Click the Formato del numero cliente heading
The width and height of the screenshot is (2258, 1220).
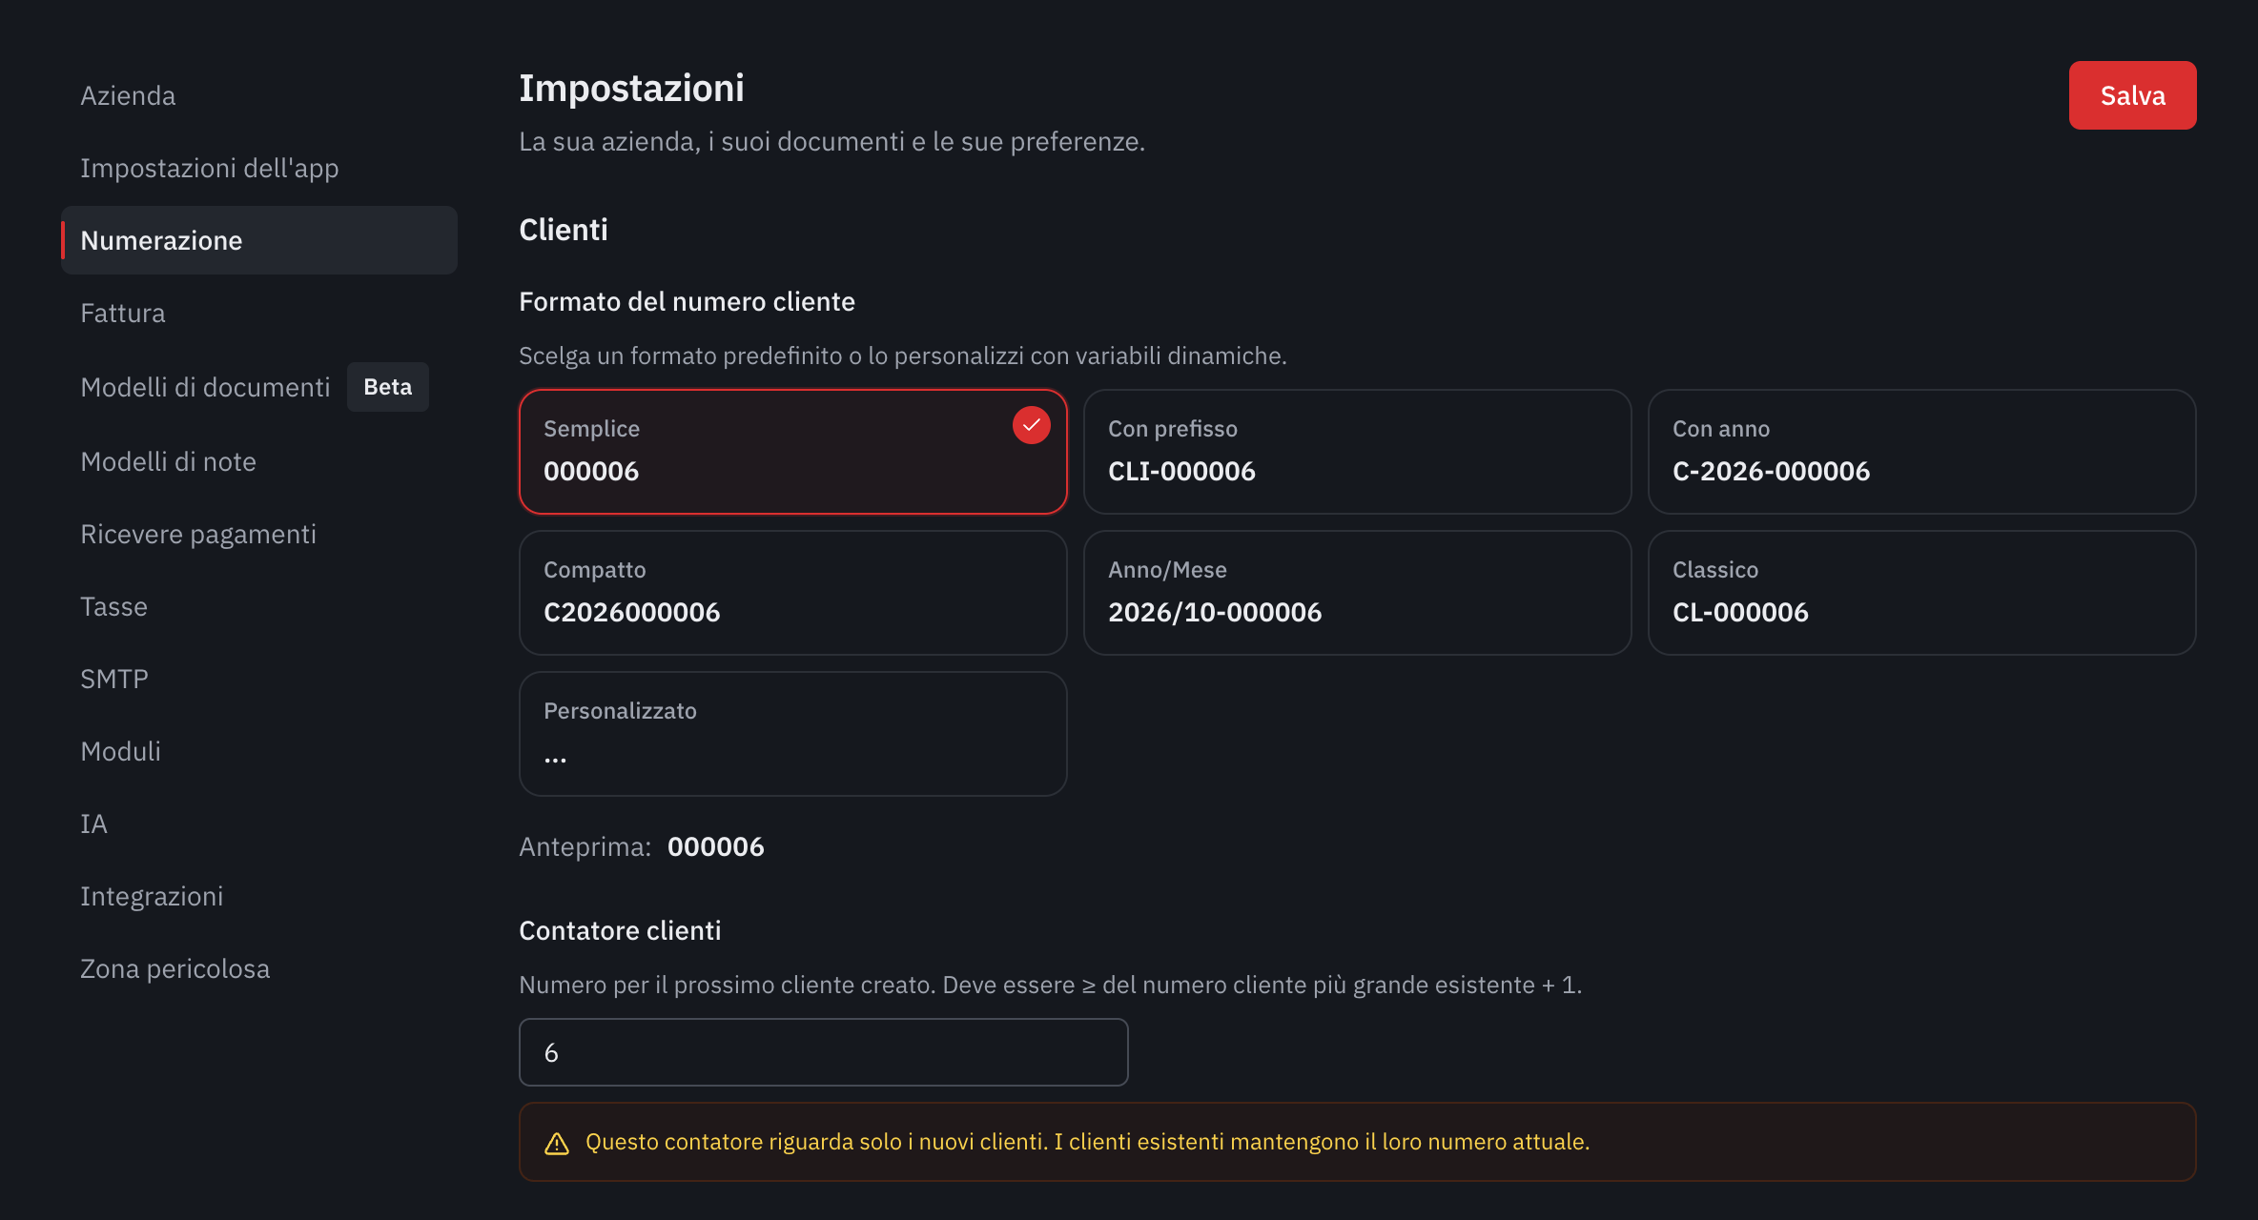pyautogui.click(x=687, y=301)
